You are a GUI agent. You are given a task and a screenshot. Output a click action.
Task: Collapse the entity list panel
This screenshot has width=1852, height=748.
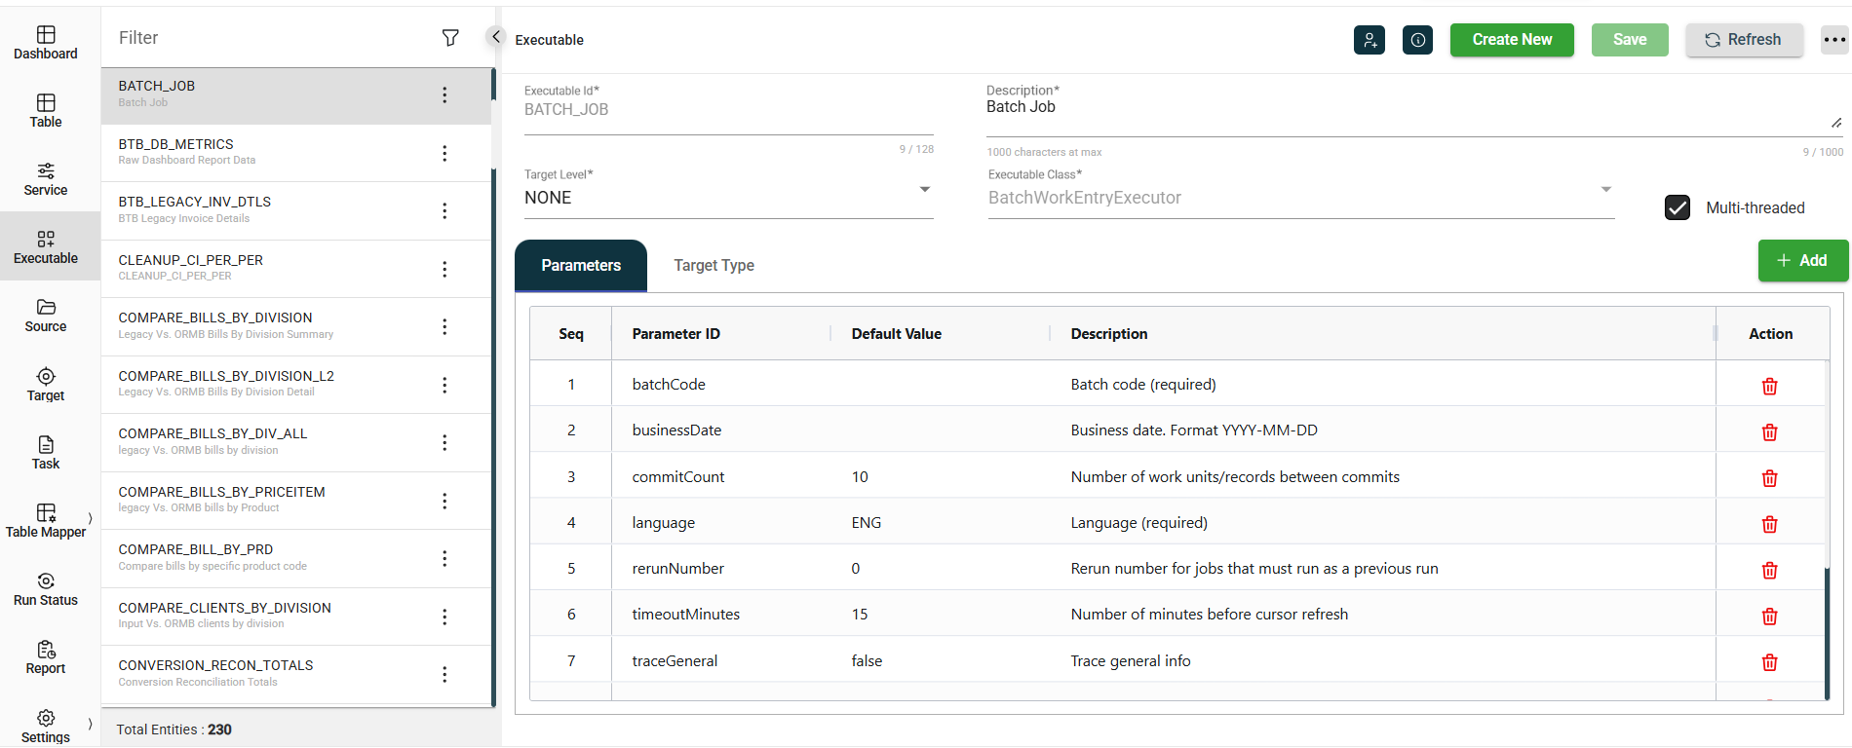495,37
